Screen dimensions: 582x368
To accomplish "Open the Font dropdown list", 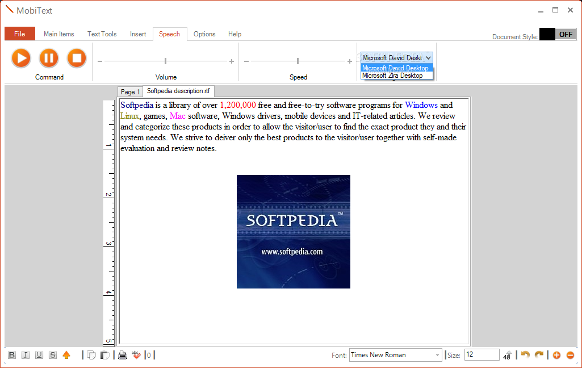I will (437, 356).
